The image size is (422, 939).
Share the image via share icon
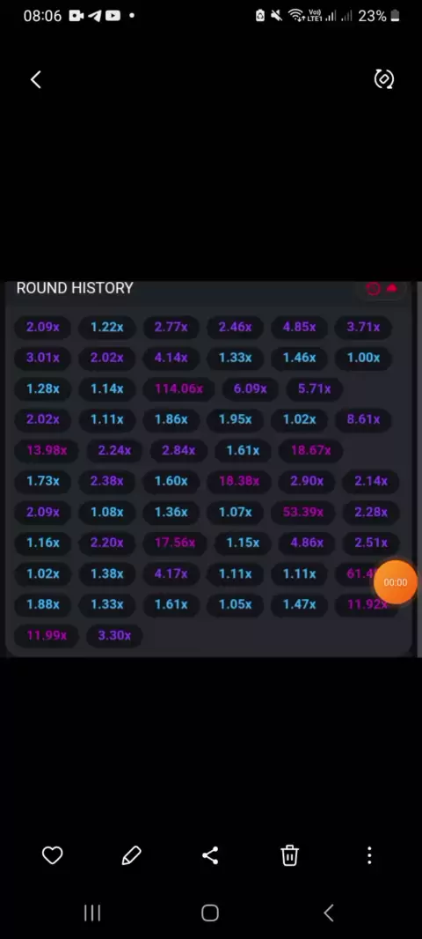[210, 855]
